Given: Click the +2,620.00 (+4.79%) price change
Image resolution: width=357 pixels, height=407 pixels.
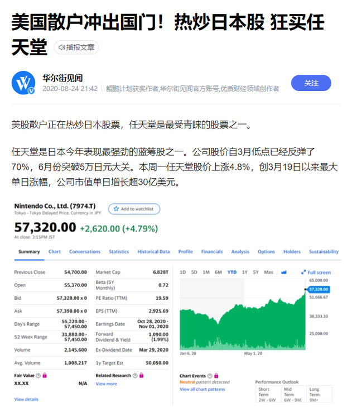Looking at the screenshot, I should (x=119, y=229).
